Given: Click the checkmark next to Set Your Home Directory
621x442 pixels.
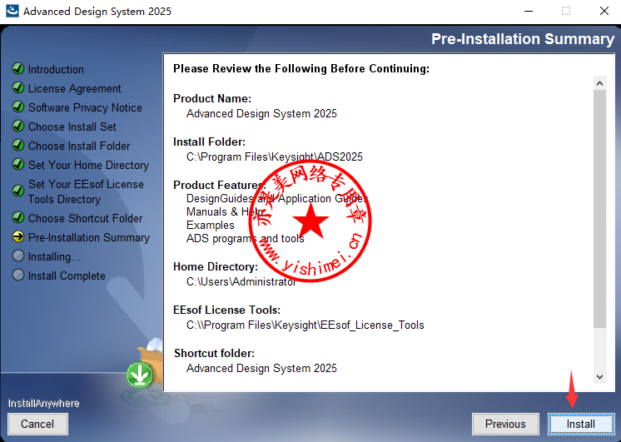Looking at the screenshot, I should [x=18, y=164].
